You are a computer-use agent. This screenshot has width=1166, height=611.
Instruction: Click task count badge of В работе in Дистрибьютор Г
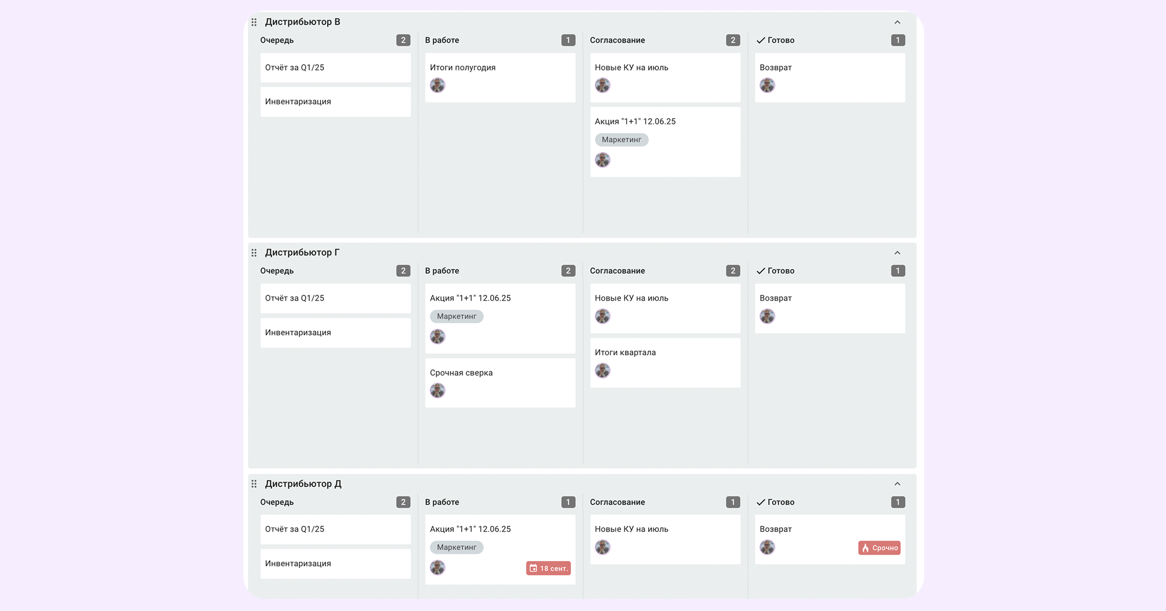coord(568,271)
